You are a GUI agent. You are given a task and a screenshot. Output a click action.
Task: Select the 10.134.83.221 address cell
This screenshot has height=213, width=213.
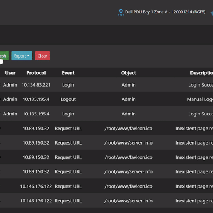click(x=36, y=85)
